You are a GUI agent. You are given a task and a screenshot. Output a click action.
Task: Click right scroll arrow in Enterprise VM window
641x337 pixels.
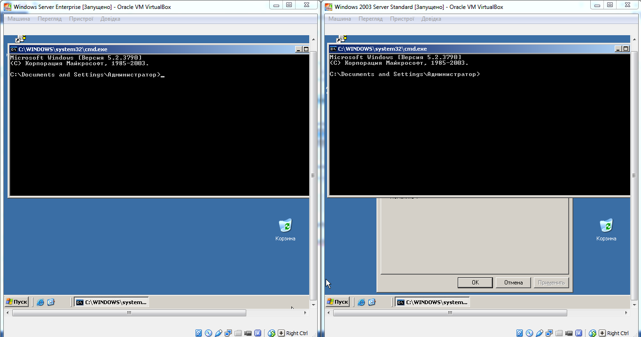[305, 313]
